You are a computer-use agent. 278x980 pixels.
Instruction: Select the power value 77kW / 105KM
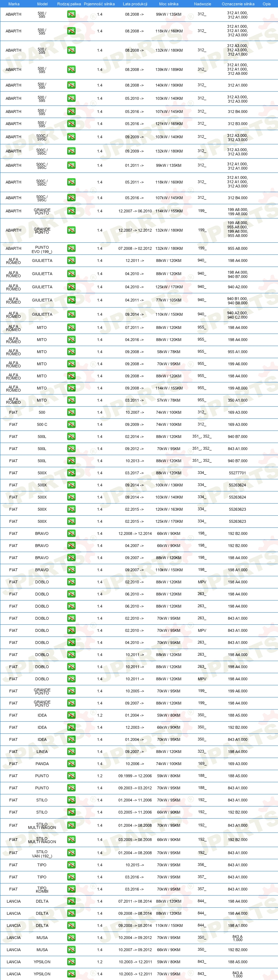(x=169, y=300)
